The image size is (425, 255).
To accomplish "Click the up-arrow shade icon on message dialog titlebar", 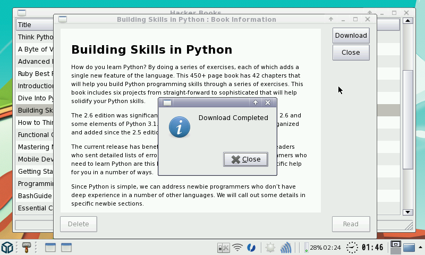I will [x=256, y=103].
